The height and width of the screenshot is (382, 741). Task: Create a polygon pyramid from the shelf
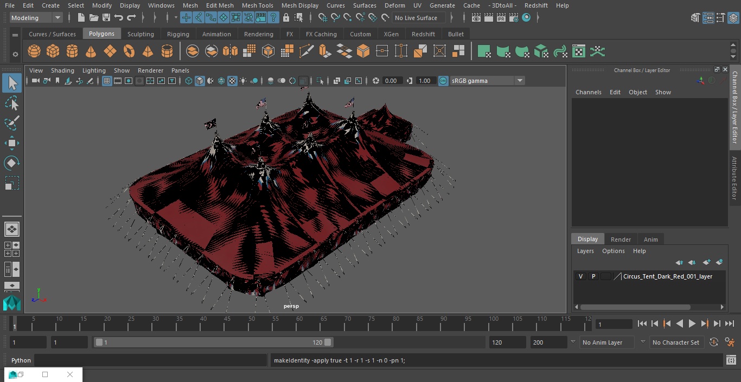(x=148, y=51)
